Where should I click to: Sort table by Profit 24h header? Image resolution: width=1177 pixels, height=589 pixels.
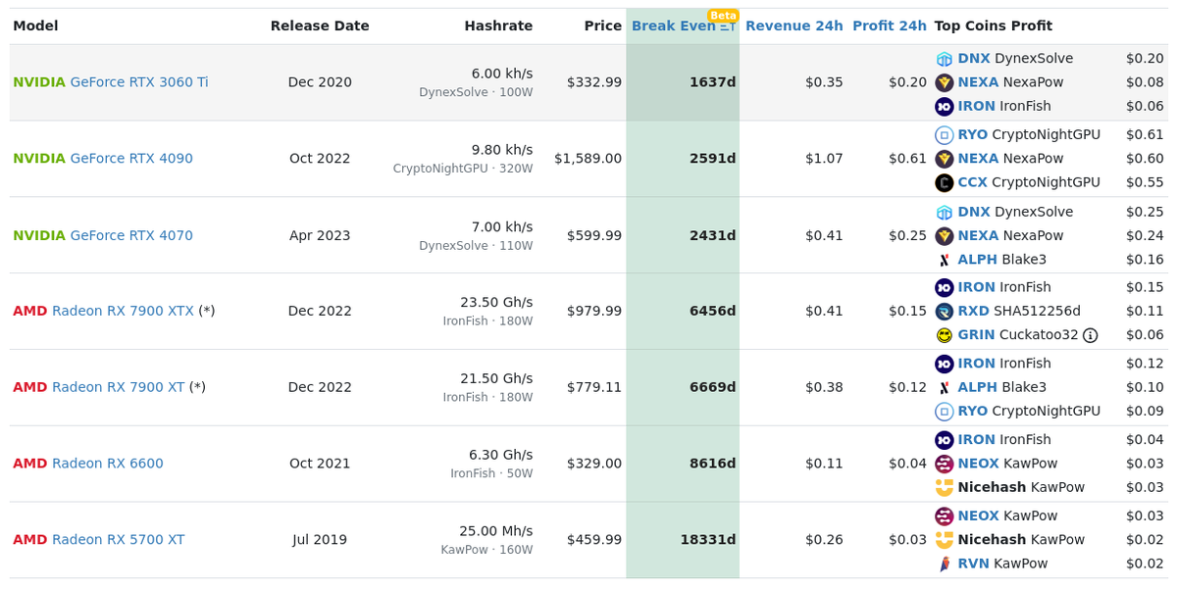click(x=889, y=26)
